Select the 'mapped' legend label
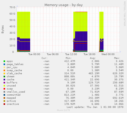The width and height of the screenshot is (127, 113). pos(11,98)
